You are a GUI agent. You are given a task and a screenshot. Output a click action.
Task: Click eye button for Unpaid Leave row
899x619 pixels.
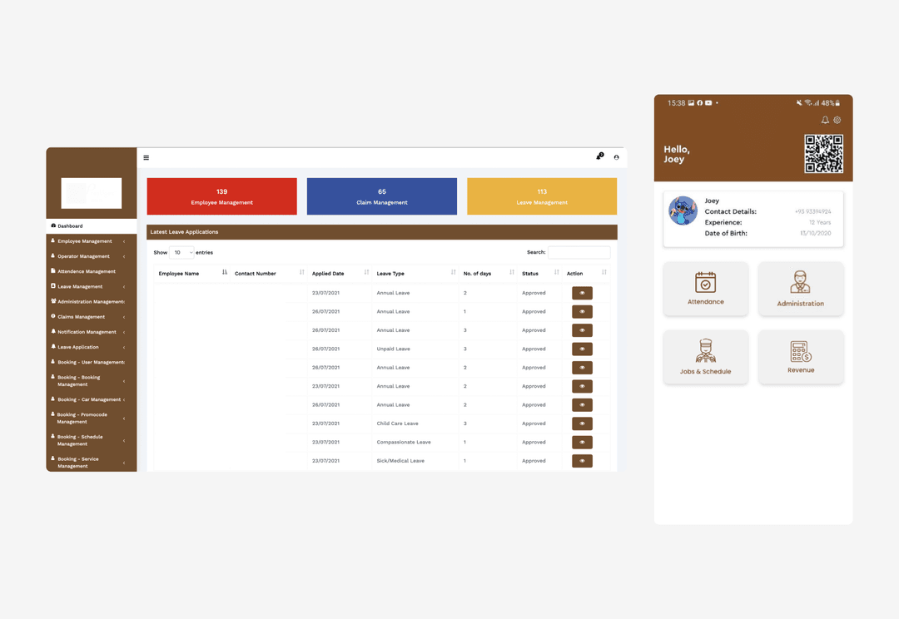(582, 349)
